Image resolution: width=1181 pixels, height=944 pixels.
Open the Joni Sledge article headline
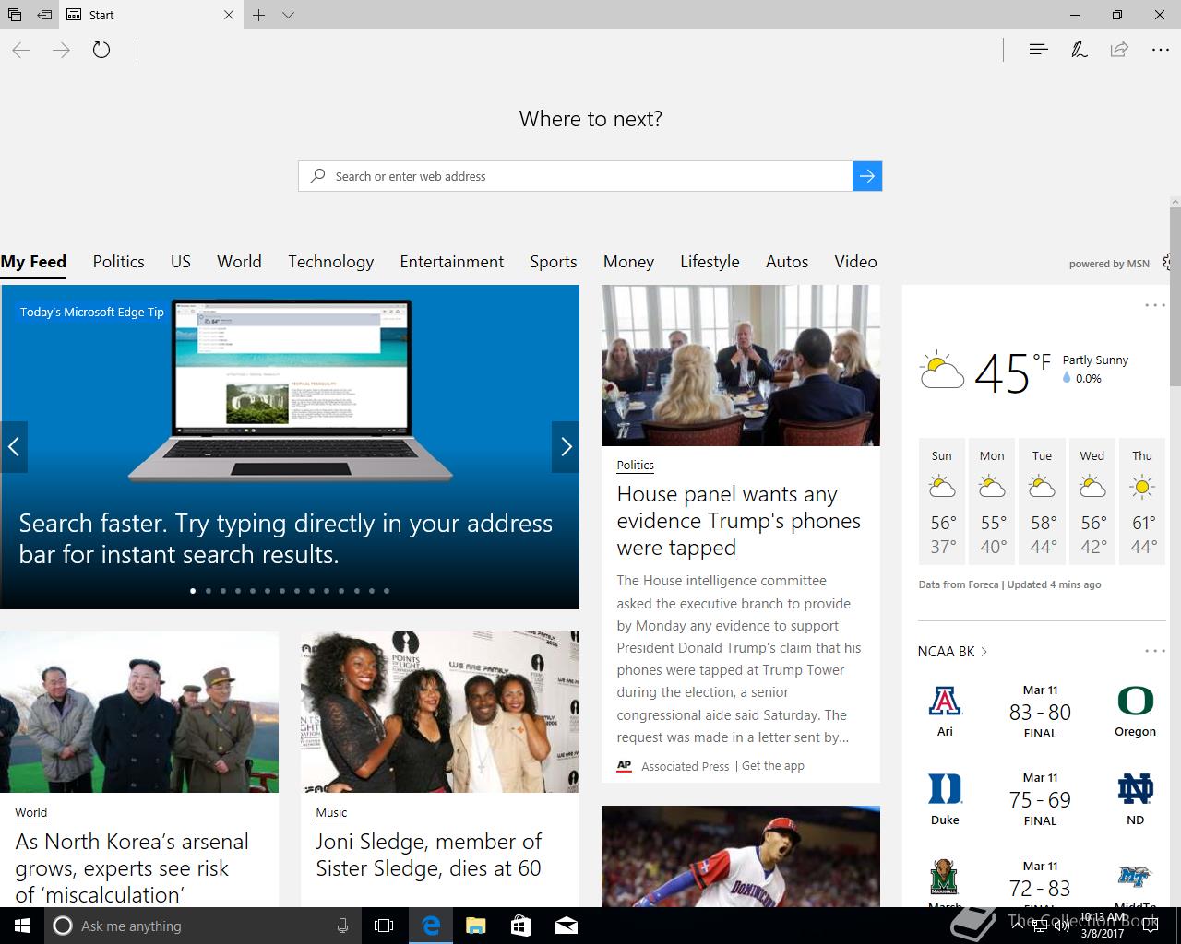[429, 855]
